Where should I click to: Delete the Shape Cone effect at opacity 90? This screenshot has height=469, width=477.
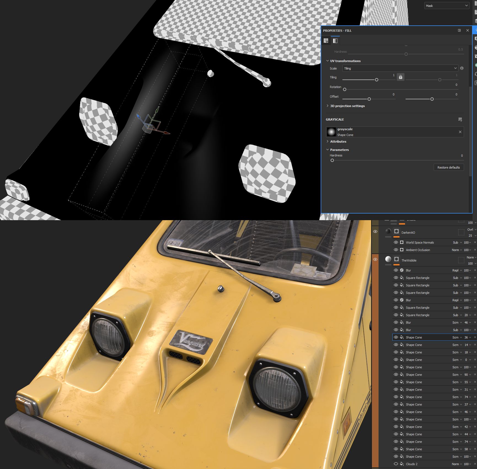(x=475, y=375)
